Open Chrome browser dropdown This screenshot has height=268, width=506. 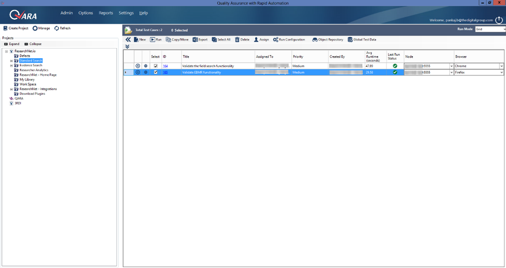coord(502,66)
